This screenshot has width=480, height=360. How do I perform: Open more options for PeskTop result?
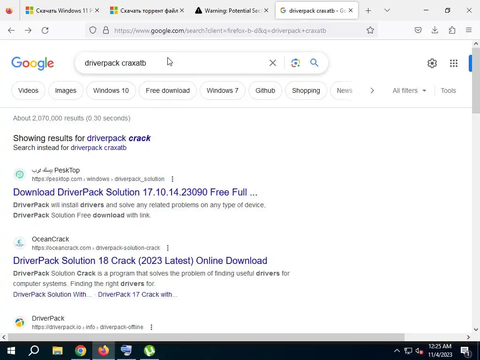coord(172,179)
